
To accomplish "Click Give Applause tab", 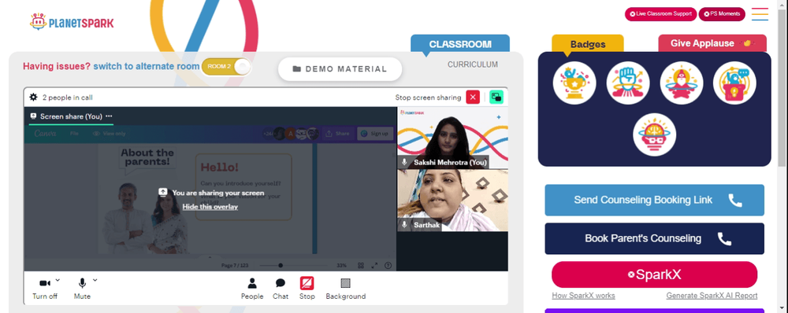I will 712,43.
